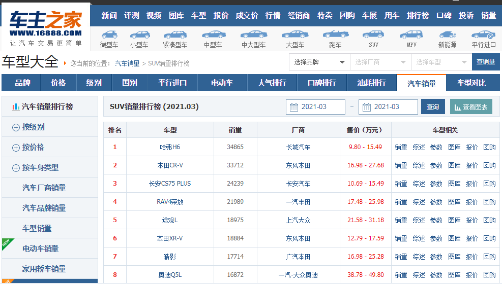Expand the 按价格 plus icon

click(x=16, y=148)
